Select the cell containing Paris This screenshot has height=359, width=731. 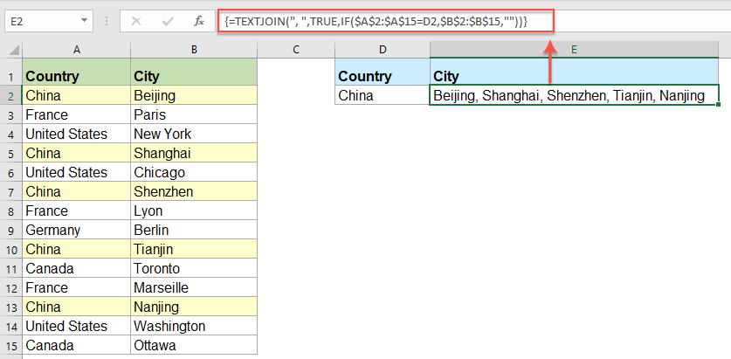click(194, 114)
